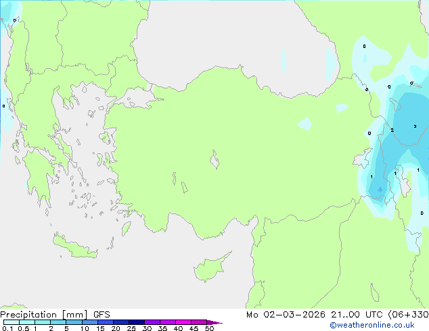Image resolution: width=429 pixels, height=331 pixels.
Task: Click the precipitation value '3' on the map
Action: [415, 126]
